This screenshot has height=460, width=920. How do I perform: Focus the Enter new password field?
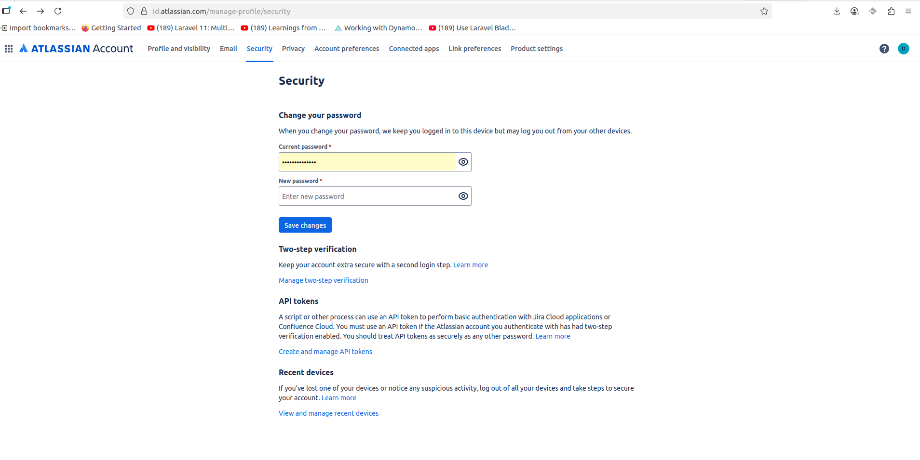pyautogui.click(x=366, y=196)
